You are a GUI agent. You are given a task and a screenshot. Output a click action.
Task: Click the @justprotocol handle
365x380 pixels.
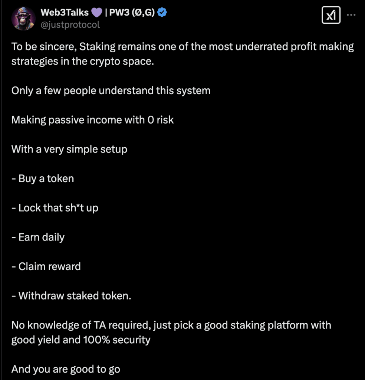(x=70, y=24)
